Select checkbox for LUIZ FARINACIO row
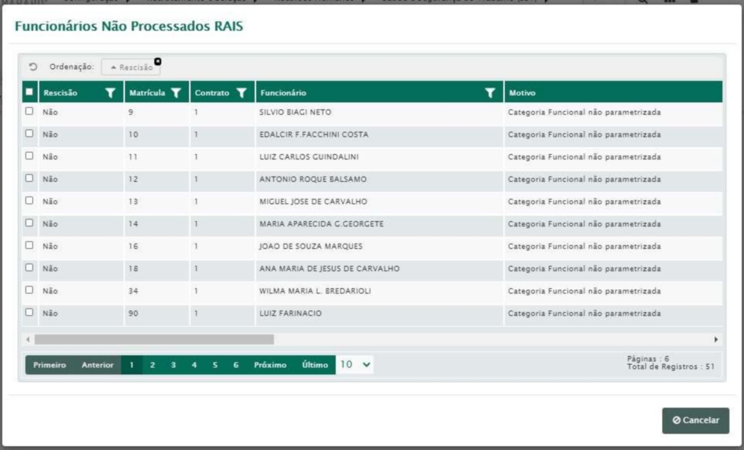Image resolution: width=744 pixels, height=450 pixels. click(29, 313)
